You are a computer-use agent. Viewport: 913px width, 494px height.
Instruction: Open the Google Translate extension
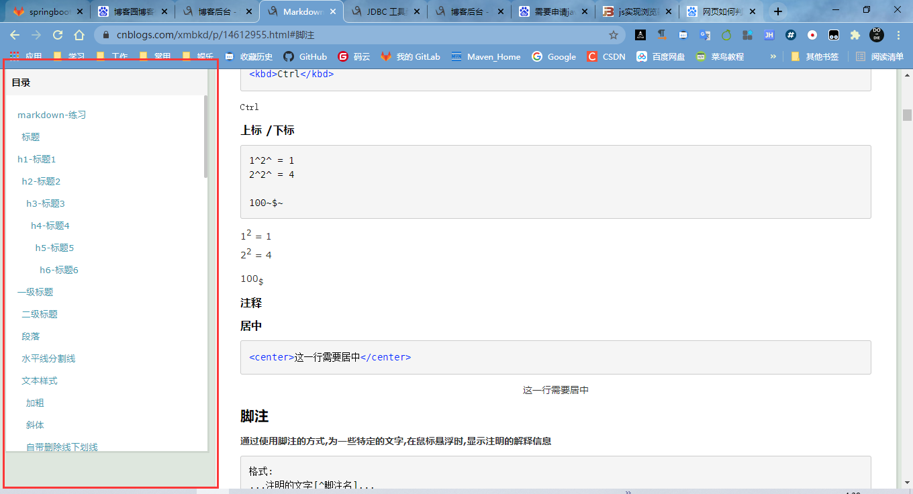point(704,35)
